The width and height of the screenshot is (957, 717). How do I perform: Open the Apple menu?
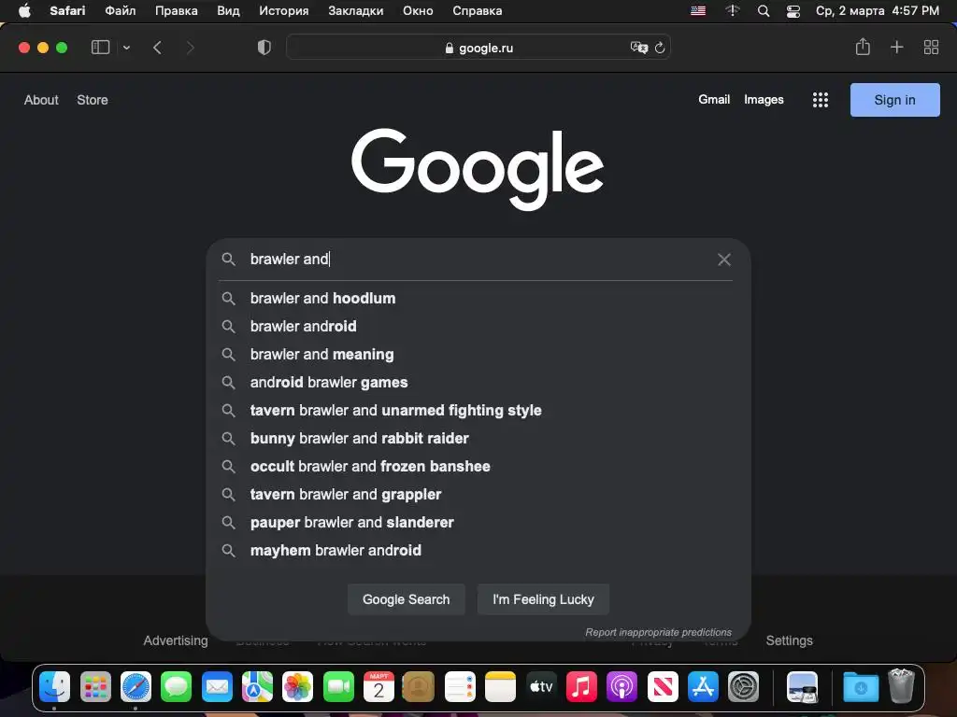click(24, 11)
